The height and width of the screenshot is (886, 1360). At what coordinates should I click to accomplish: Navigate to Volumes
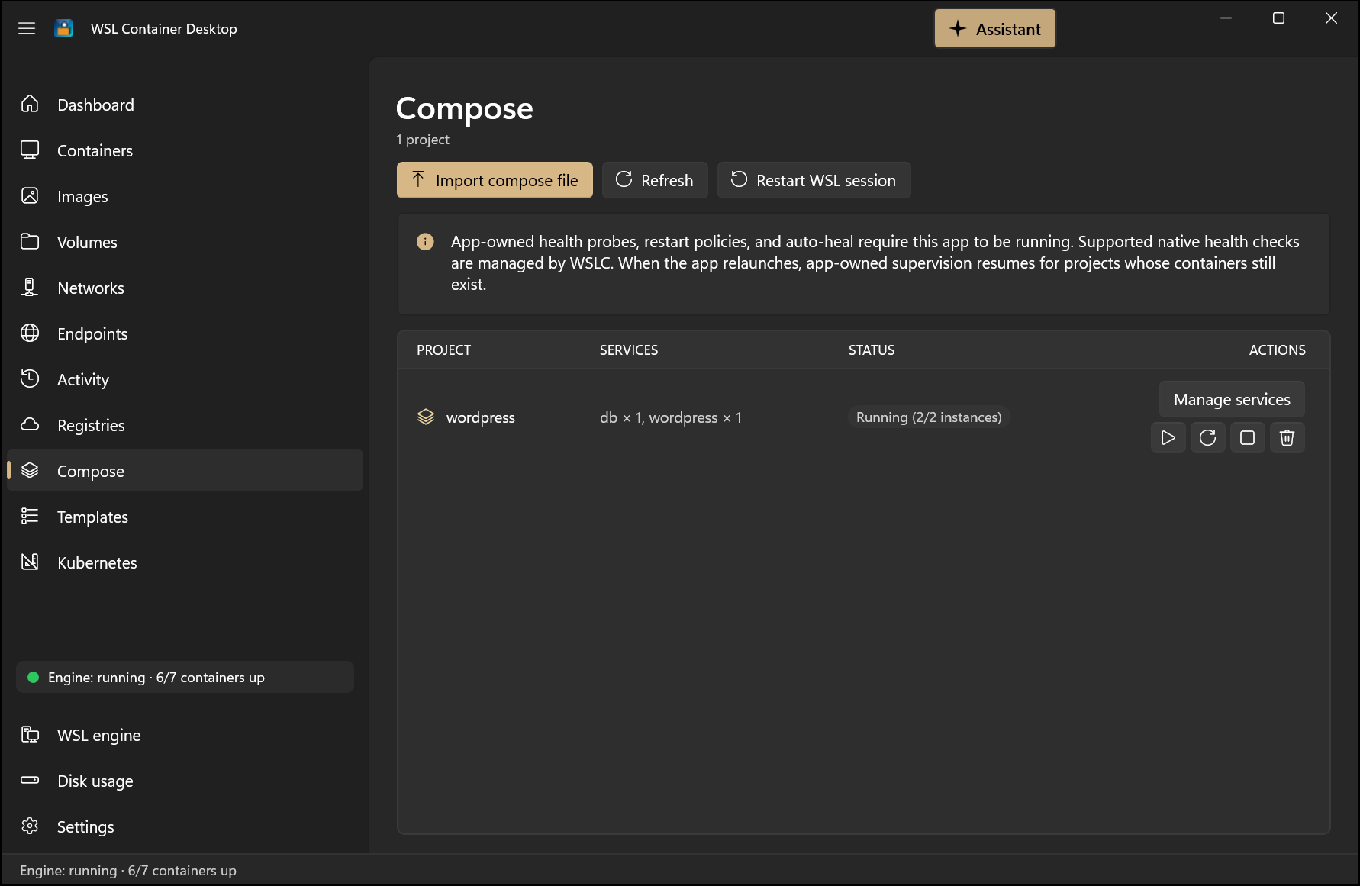coord(185,242)
